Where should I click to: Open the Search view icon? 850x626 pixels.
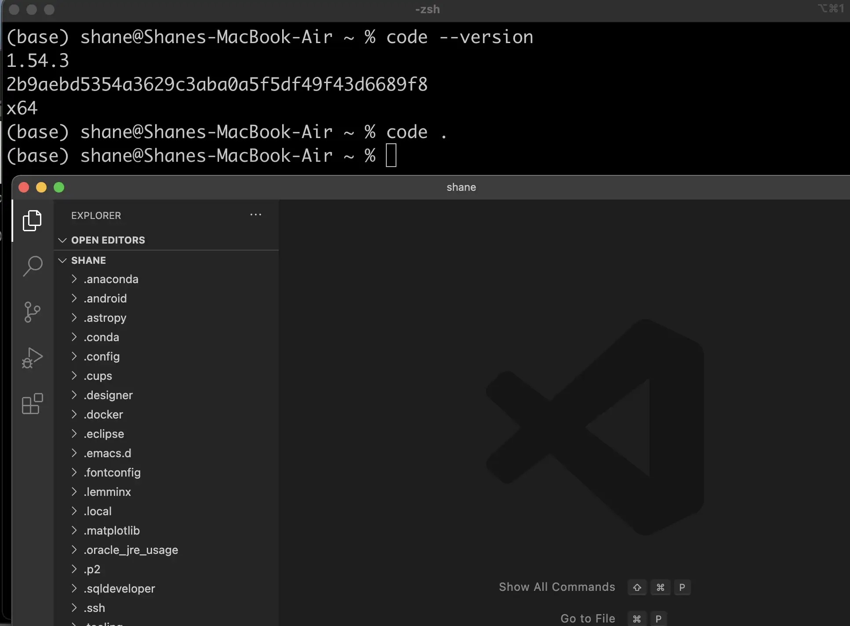tap(32, 266)
